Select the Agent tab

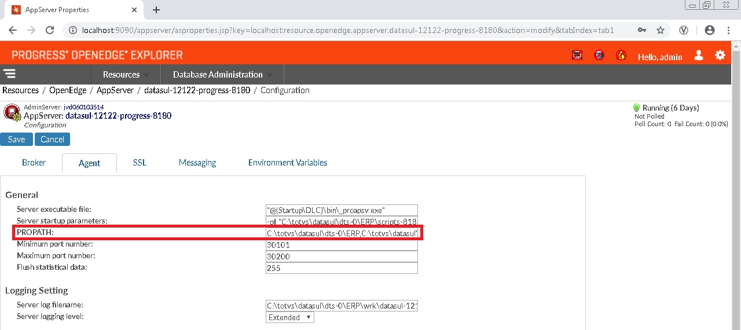[x=89, y=163]
